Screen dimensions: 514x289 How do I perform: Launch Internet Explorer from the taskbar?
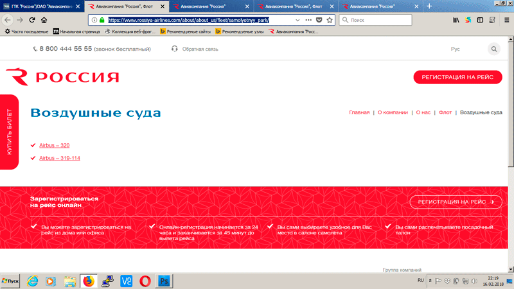tap(32, 281)
